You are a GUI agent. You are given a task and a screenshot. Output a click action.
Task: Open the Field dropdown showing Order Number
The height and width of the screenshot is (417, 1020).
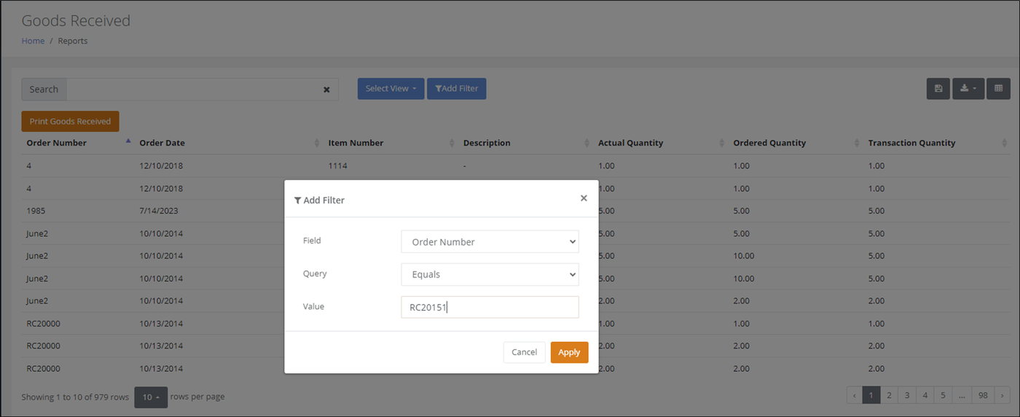click(x=490, y=241)
